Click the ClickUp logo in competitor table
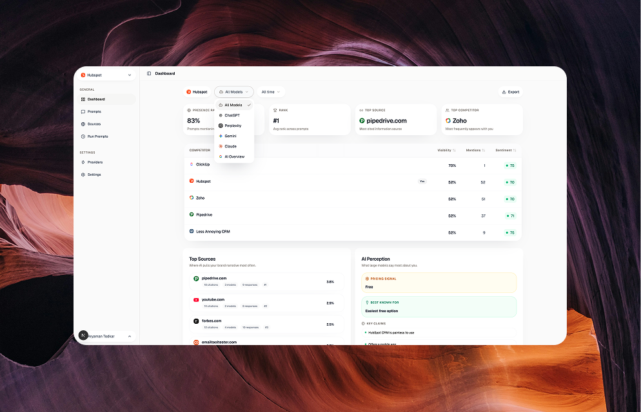The height and width of the screenshot is (412, 641). 192,164
